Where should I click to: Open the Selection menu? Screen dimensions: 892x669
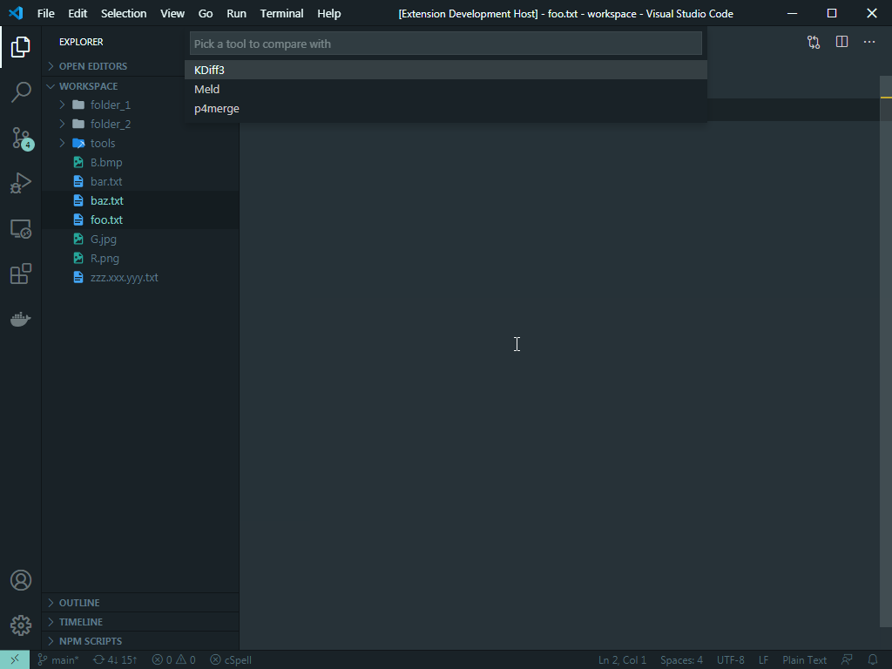point(124,13)
